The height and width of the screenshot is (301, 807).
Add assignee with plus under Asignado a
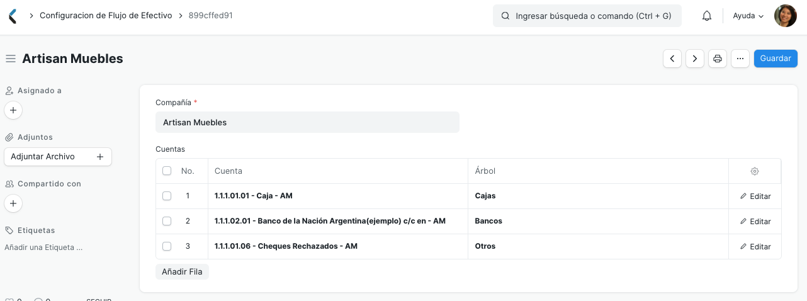(13, 110)
